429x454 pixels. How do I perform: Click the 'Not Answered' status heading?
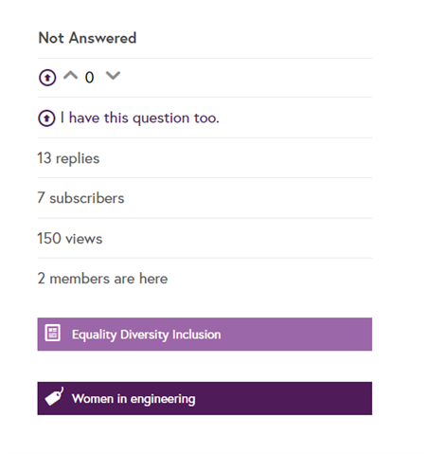(x=87, y=38)
